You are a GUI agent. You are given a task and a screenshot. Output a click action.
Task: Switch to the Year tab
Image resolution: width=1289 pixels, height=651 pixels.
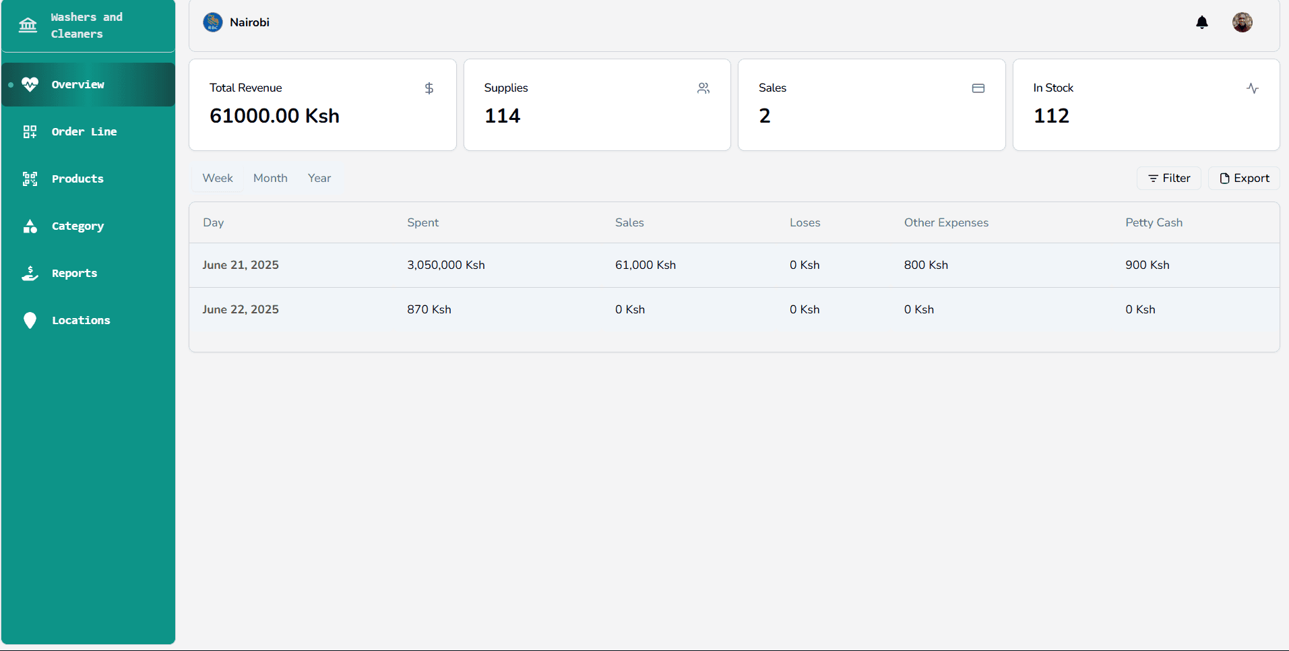coord(319,178)
